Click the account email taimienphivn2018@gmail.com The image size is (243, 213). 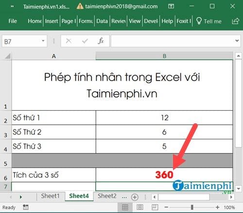click(x=121, y=6)
